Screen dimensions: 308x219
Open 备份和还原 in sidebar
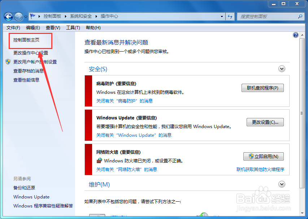click(24, 188)
